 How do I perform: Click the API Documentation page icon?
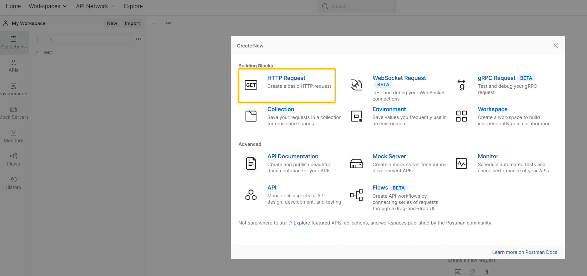251,163
